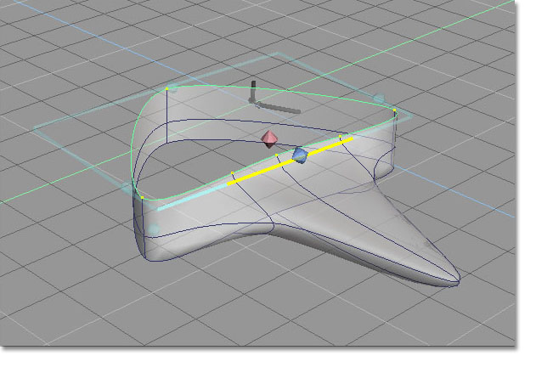This screenshot has width=536, height=367.
Task: Click the pointed tip of the surface
Action: point(459,280)
